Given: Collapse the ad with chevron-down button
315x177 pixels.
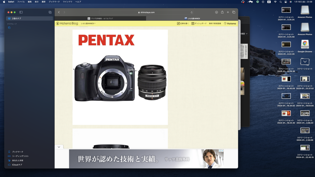Looking at the screenshot, I should click(x=59, y=147).
